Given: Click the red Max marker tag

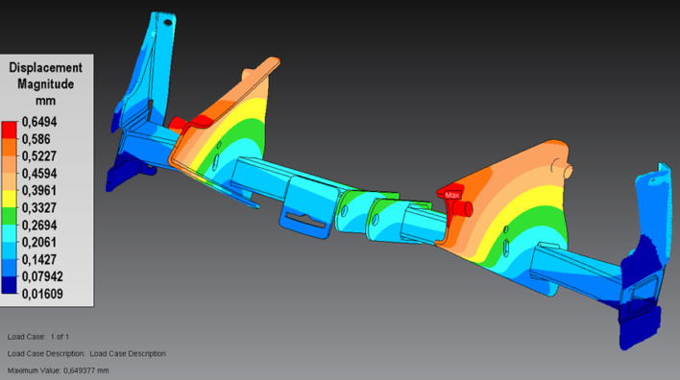Looking at the screenshot, I should click(451, 196).
